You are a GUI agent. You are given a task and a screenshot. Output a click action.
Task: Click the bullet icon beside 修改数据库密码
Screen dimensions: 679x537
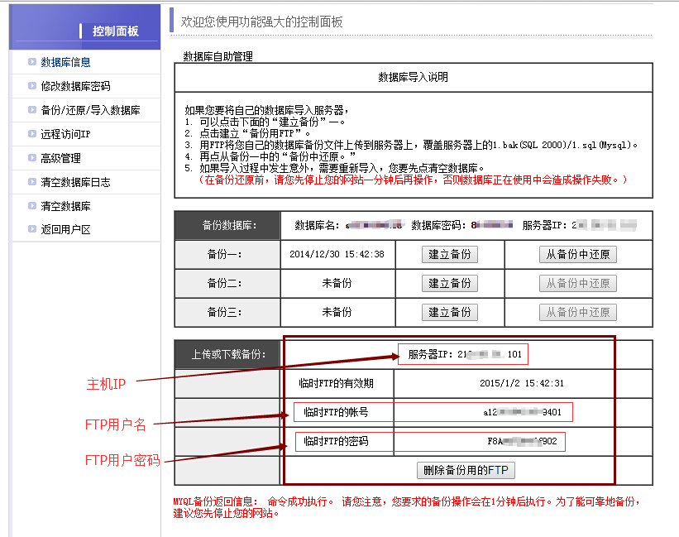tap(32, 86)
